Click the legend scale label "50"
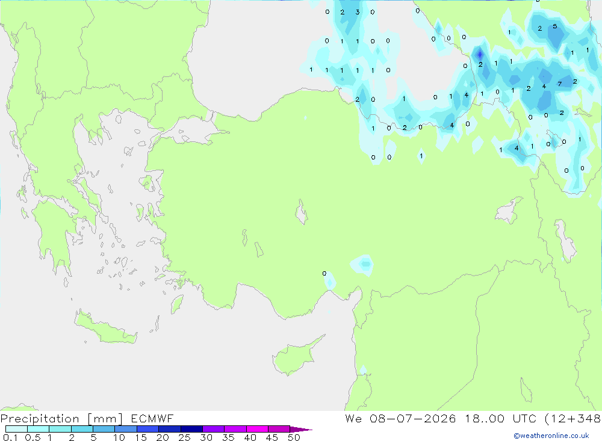The image size is (602, 441). tap(294, 437)
